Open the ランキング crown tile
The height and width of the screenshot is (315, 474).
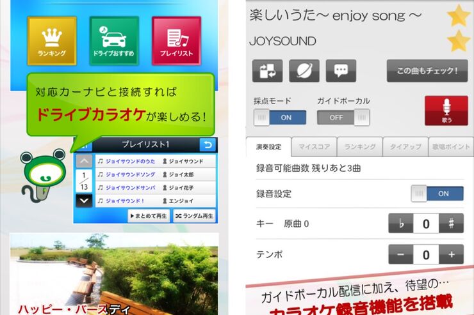[x=52, y=41]
